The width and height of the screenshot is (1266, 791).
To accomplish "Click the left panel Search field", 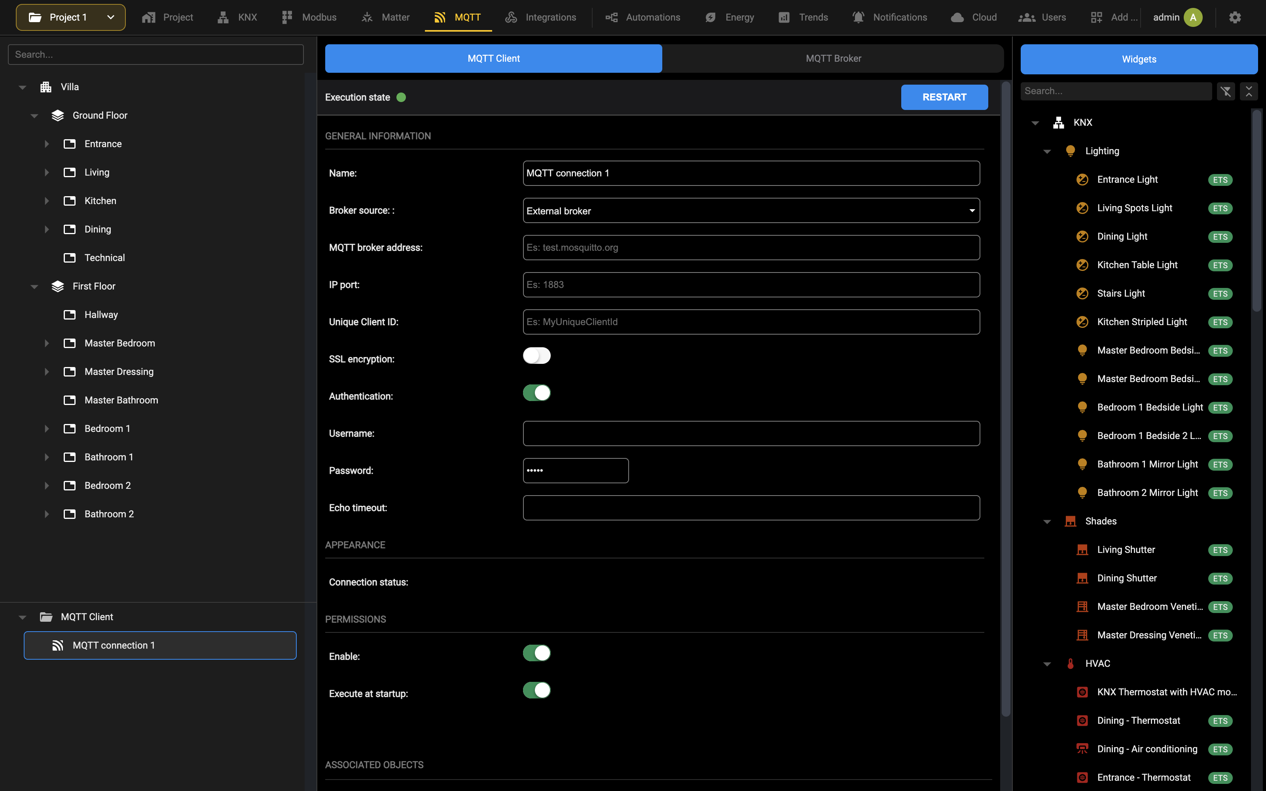I will (x=156, y=55).
